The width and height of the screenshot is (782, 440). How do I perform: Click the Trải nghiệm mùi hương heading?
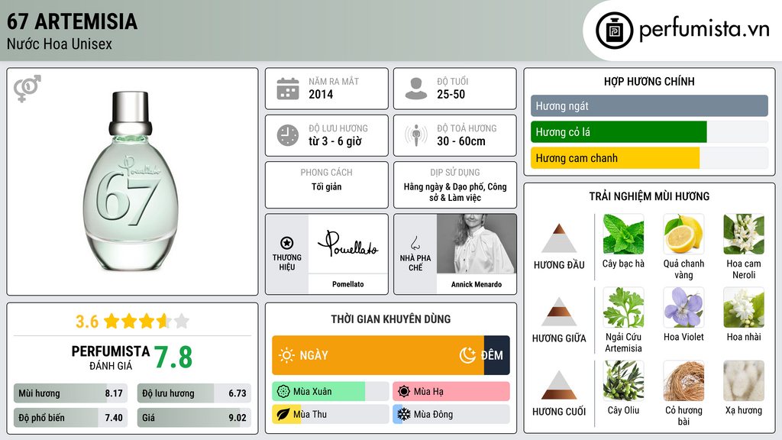click(649, 196)
